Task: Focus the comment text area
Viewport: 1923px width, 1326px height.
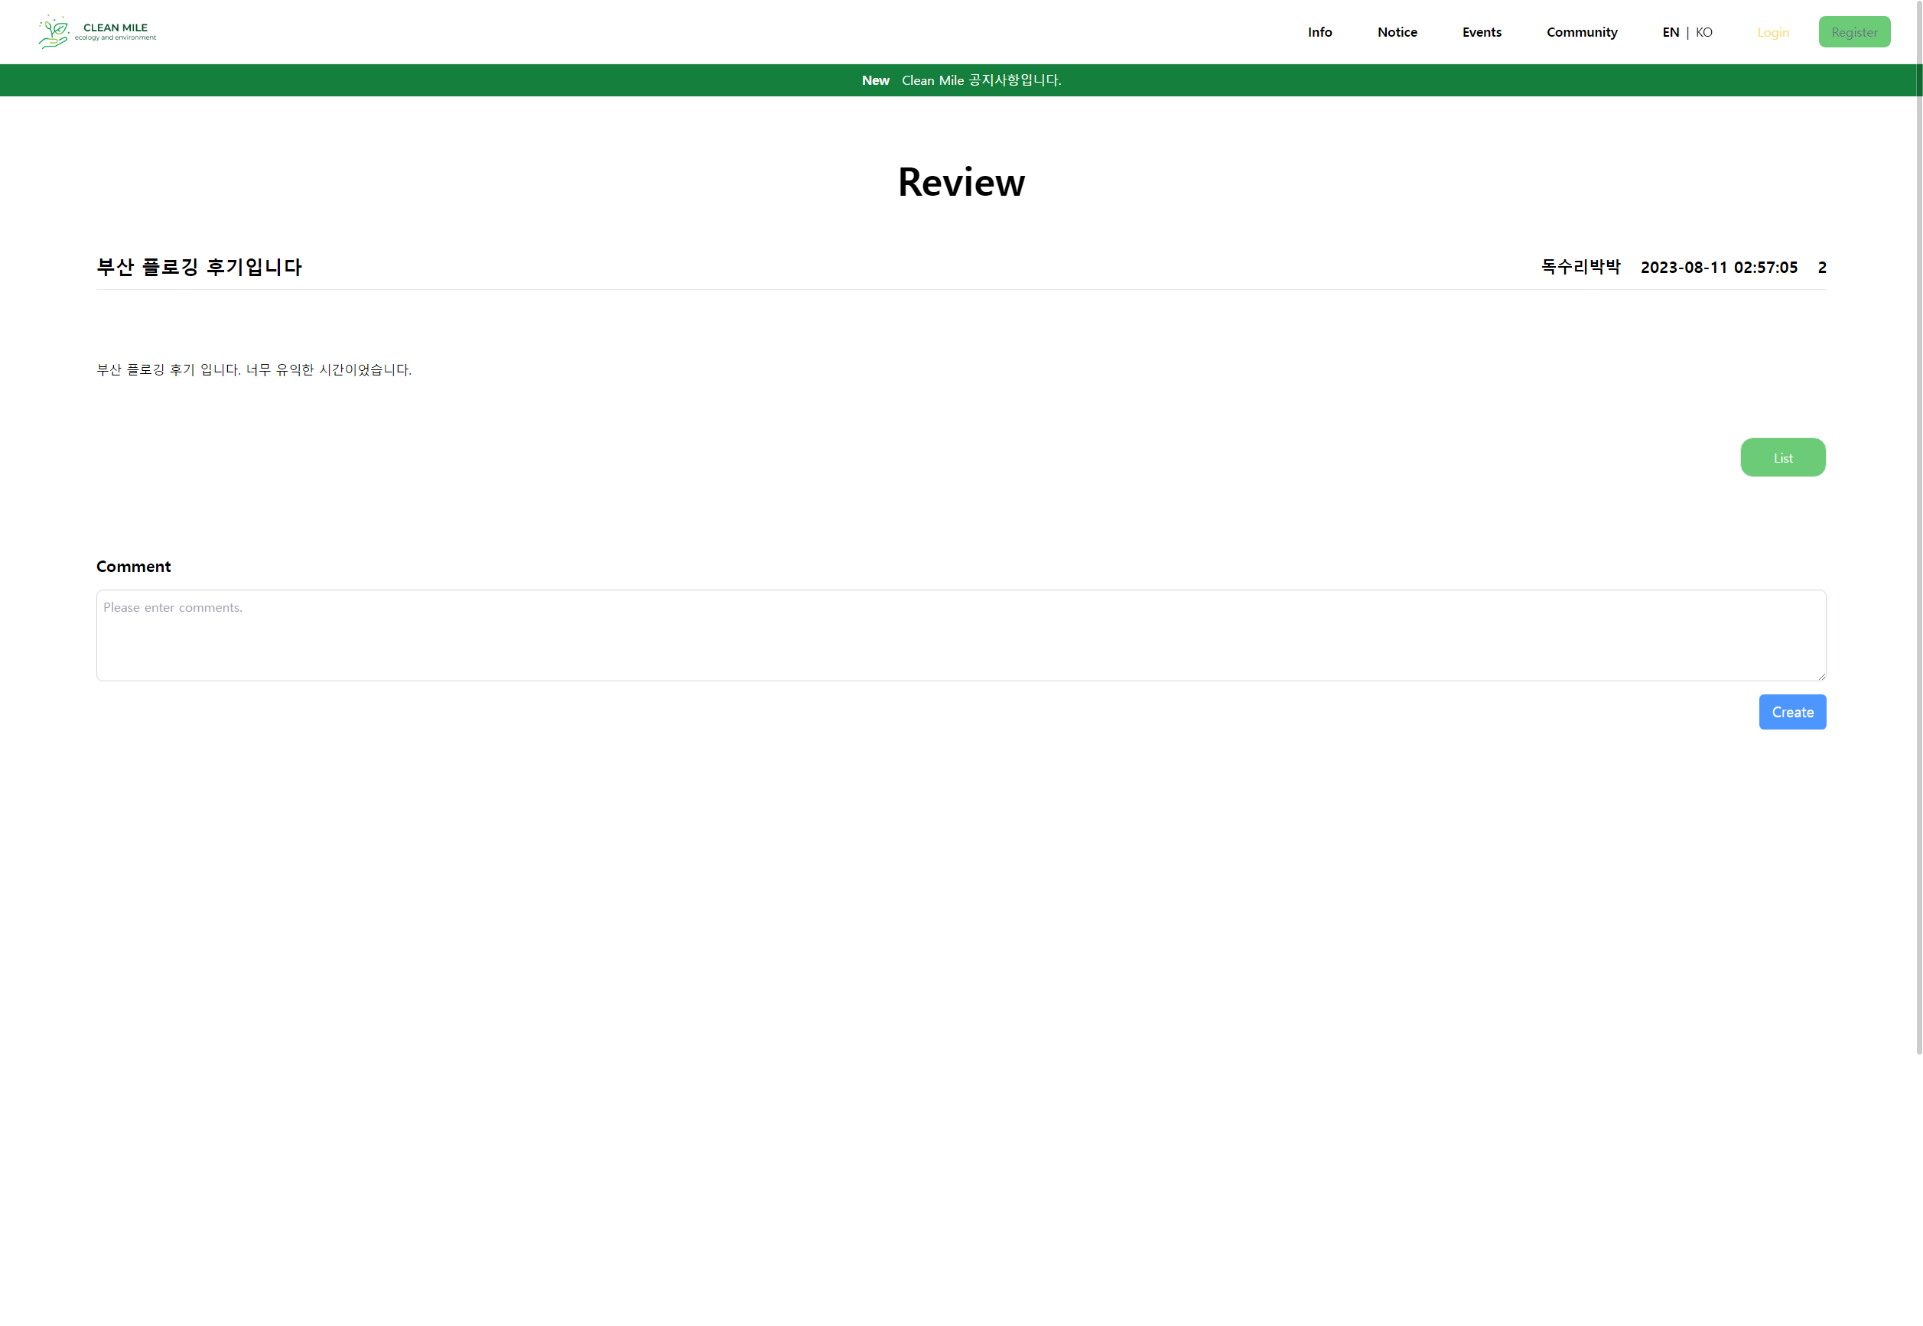Action: pyautogui.click(x=961, y=635)
